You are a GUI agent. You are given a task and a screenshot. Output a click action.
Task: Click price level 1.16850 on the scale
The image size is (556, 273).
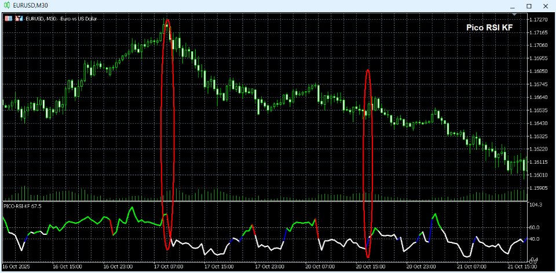[538, 71]
